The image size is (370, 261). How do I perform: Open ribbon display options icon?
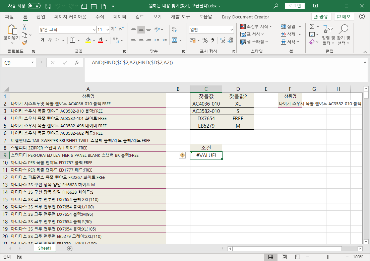pyautogui.click(x=315, y=6)
